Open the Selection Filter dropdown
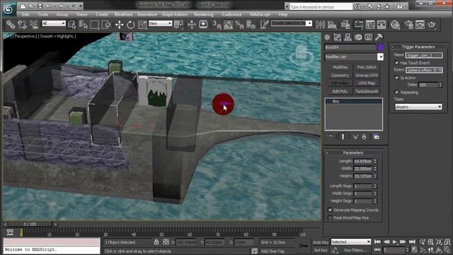This screenshot has width=453, height=255. [54, 23]
